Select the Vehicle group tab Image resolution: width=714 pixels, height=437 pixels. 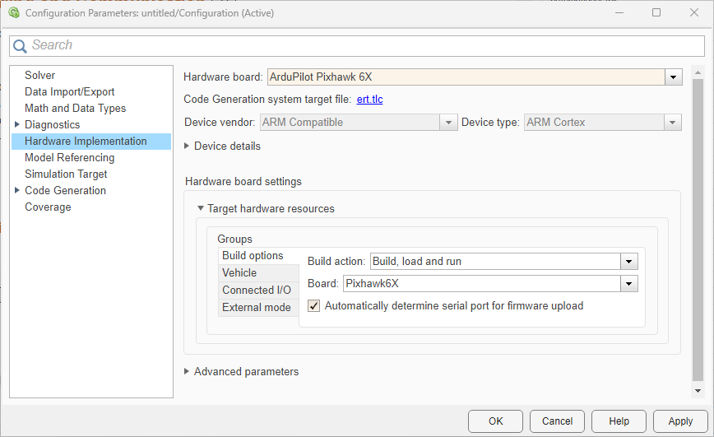coord(239,273)
